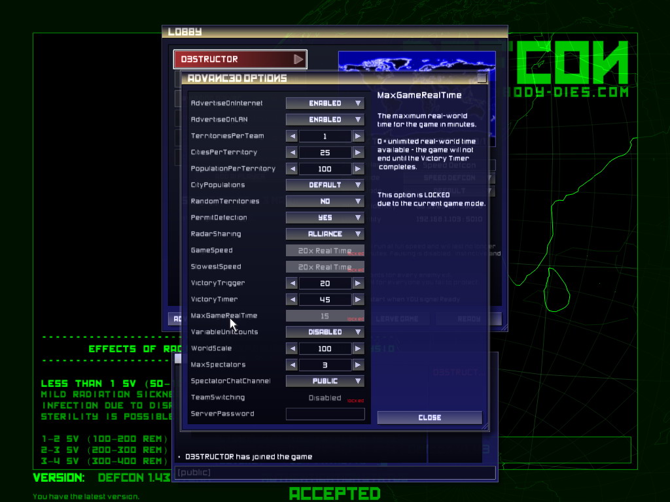Increase CitiesPerTerritory with right arrow

(x=358, y=152)
